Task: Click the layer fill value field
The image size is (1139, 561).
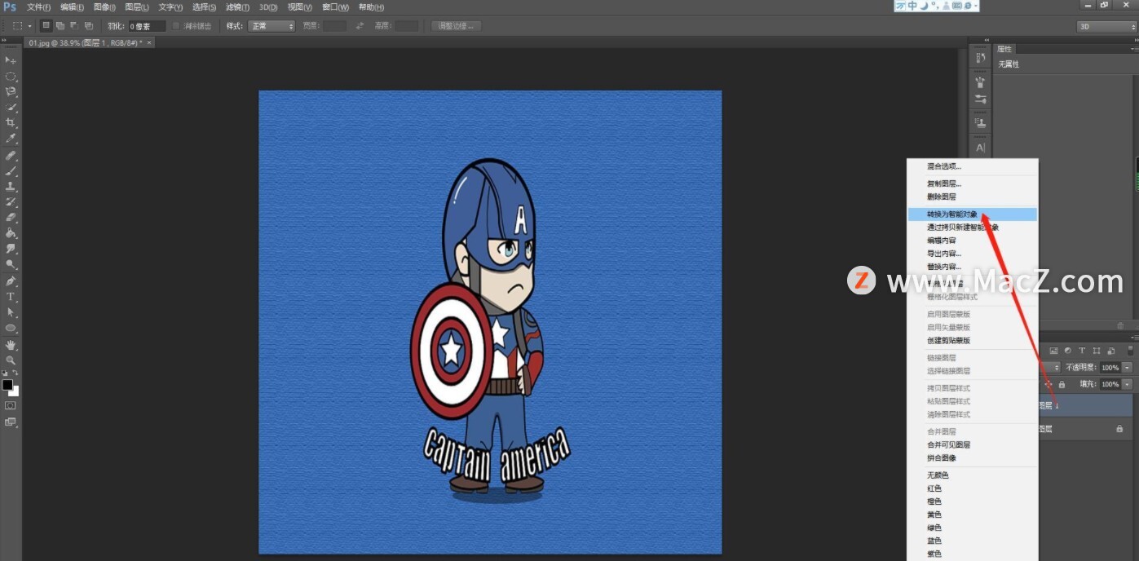Action: (1110, 384)
